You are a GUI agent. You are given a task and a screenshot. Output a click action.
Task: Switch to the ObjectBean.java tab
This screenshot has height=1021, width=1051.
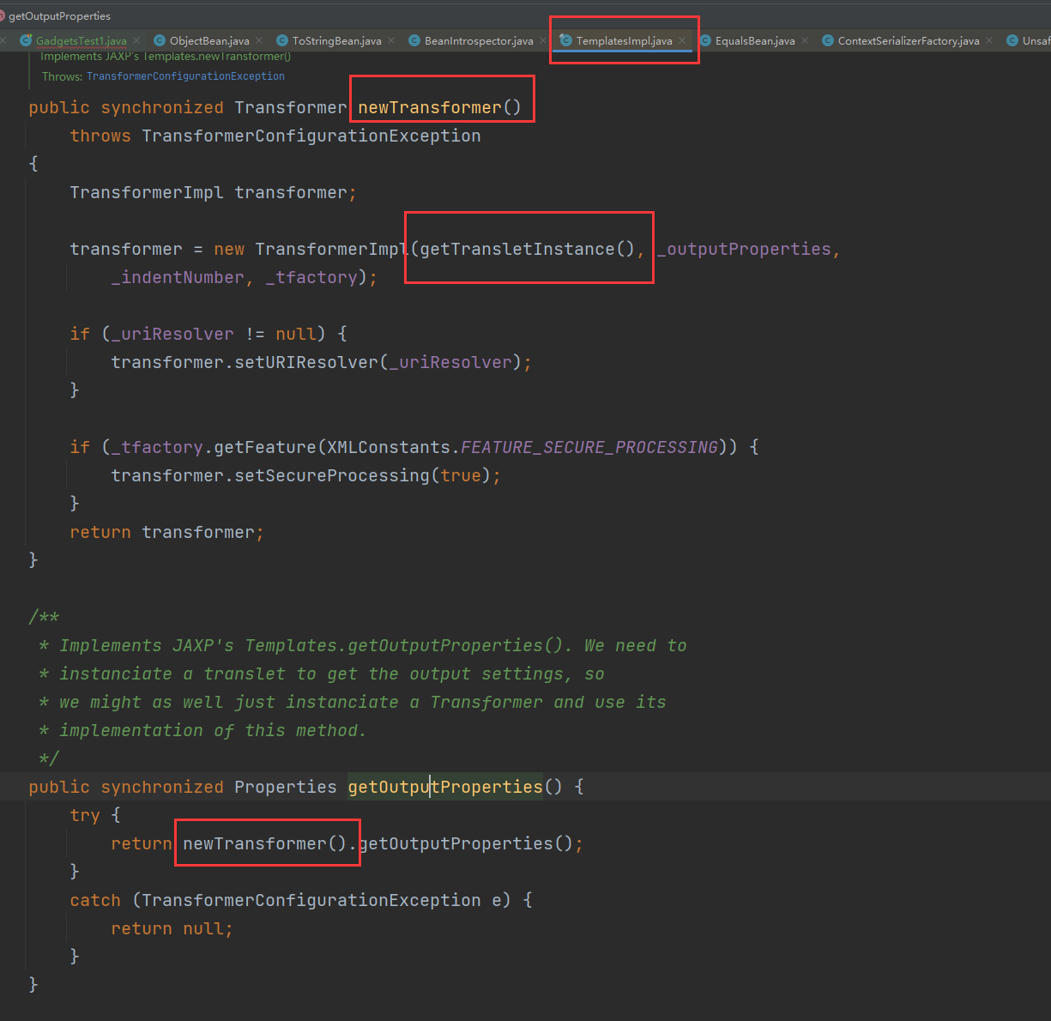(x=209, y=40)
